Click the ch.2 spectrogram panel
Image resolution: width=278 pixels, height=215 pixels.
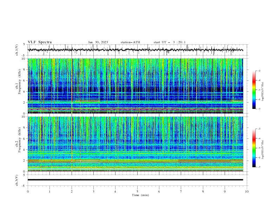tap(135, 144)
